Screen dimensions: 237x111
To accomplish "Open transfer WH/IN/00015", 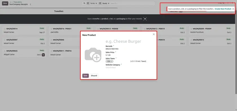I will [211, 41].
